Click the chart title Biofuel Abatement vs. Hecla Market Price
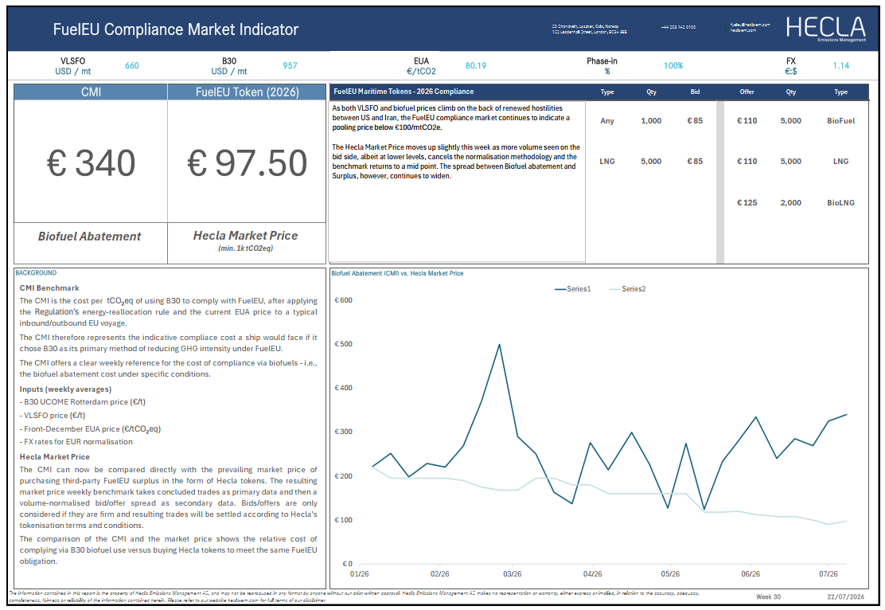Screen dimensions: 885x610 point(397,273)
